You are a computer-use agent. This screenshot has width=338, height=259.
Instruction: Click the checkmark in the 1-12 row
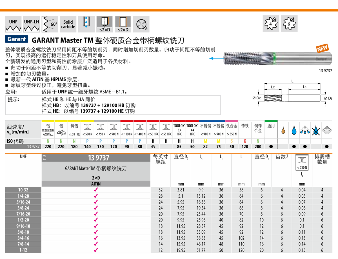96,250
